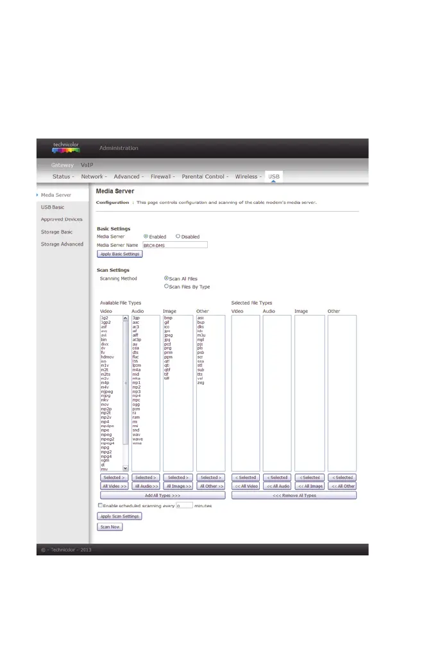This screenshot has height=658, width=440.
Task: Select 'asx' in the Other list
Action: [x=200, y=318]
